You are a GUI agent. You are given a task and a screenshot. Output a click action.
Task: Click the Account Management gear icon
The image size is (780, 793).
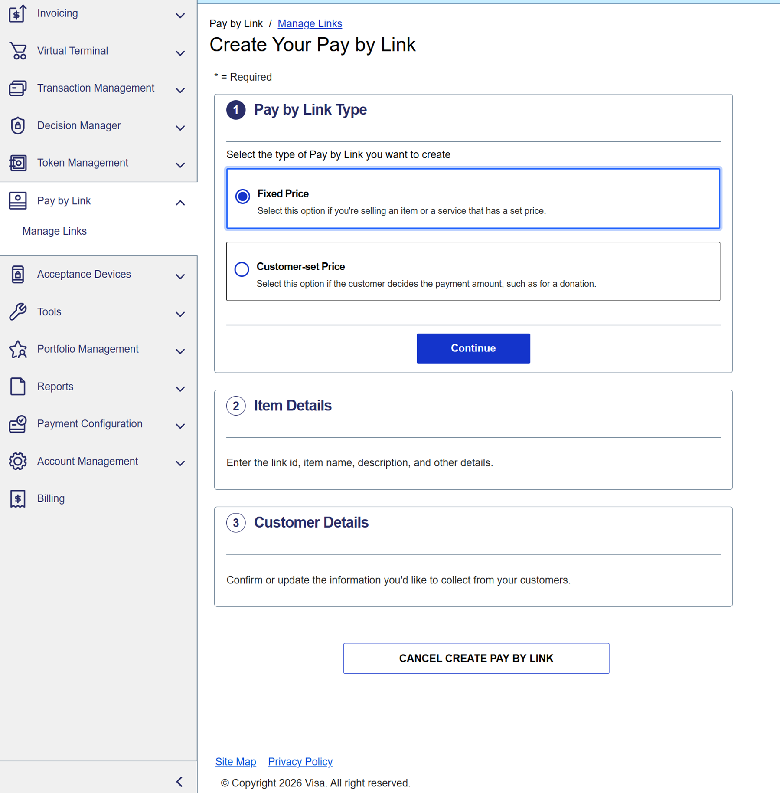click(x=18, y=461)
